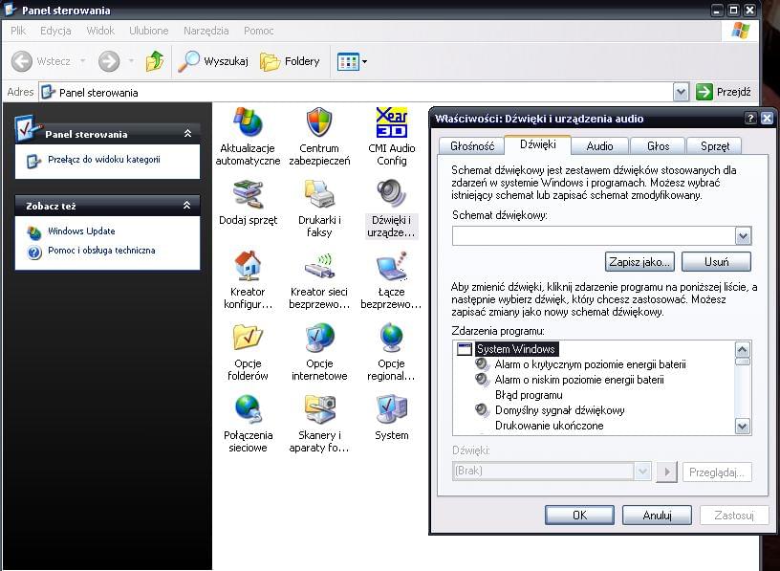Screen dimensions: 780x571
Task: Open the Pomoc menu
Action: click(259, 31)
